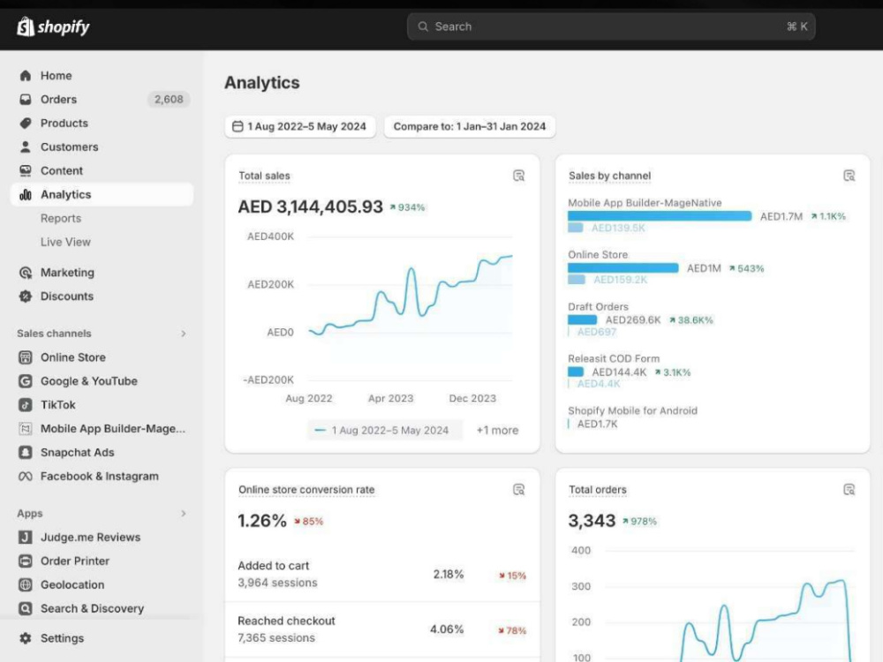883x662 pixels.
Task: Click the 2,608 orders count badge
Action: (169, 99)
